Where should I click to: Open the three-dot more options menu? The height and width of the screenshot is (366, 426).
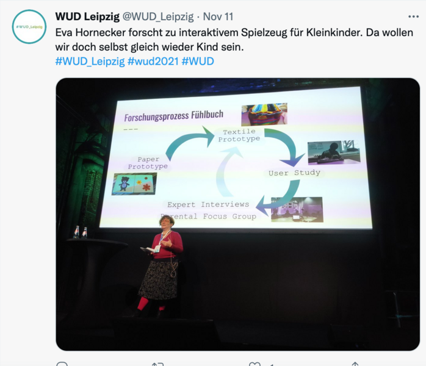[x=413, y=17]
